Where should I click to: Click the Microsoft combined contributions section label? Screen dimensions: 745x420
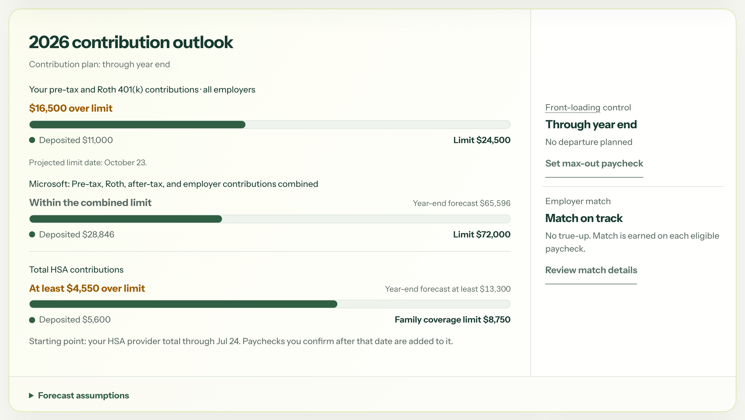click(x=173, y=184)
